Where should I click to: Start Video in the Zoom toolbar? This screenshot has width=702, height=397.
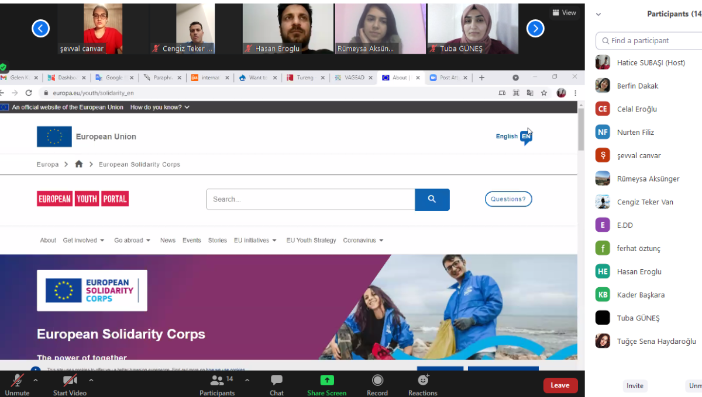(70, 384)
